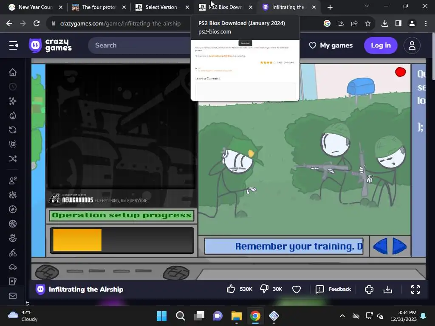Click the CrazyGames logo
Viewport: 435px width, 326px height.
50,45
